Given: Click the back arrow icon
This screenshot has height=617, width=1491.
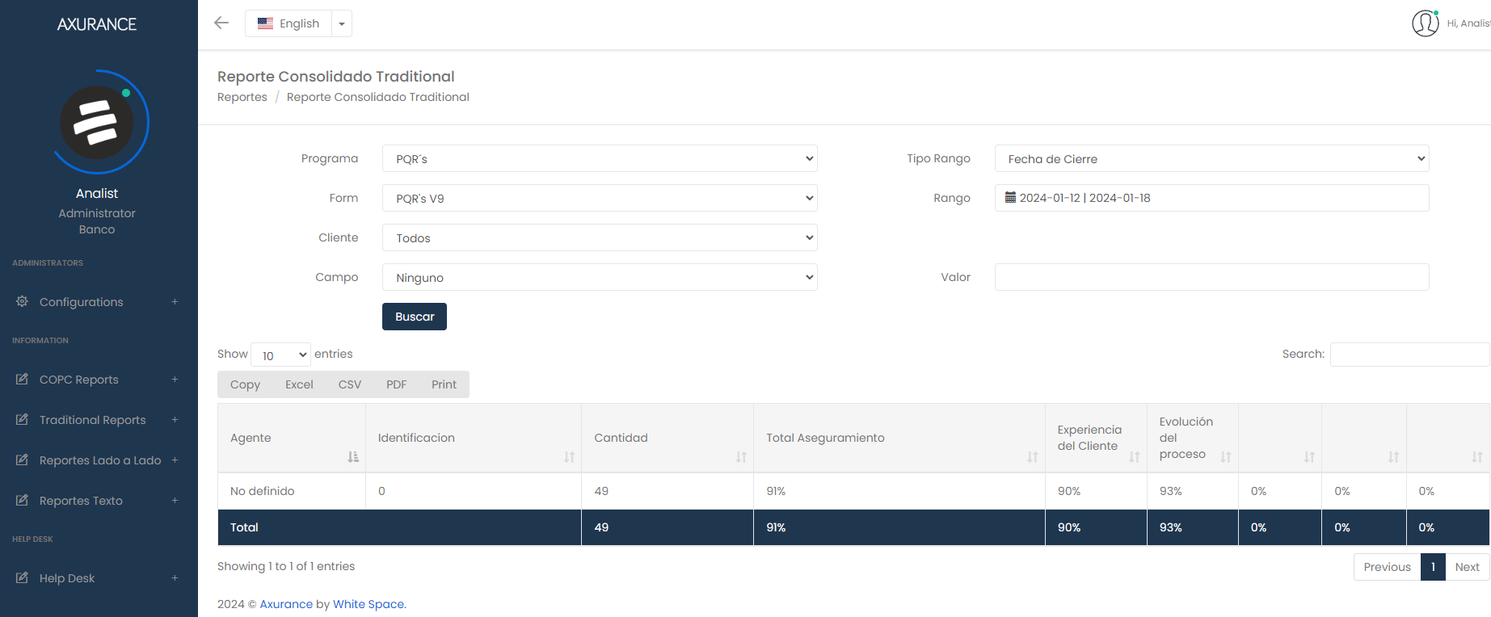Looking at the screenshot, I should click(x=221, y=23).
